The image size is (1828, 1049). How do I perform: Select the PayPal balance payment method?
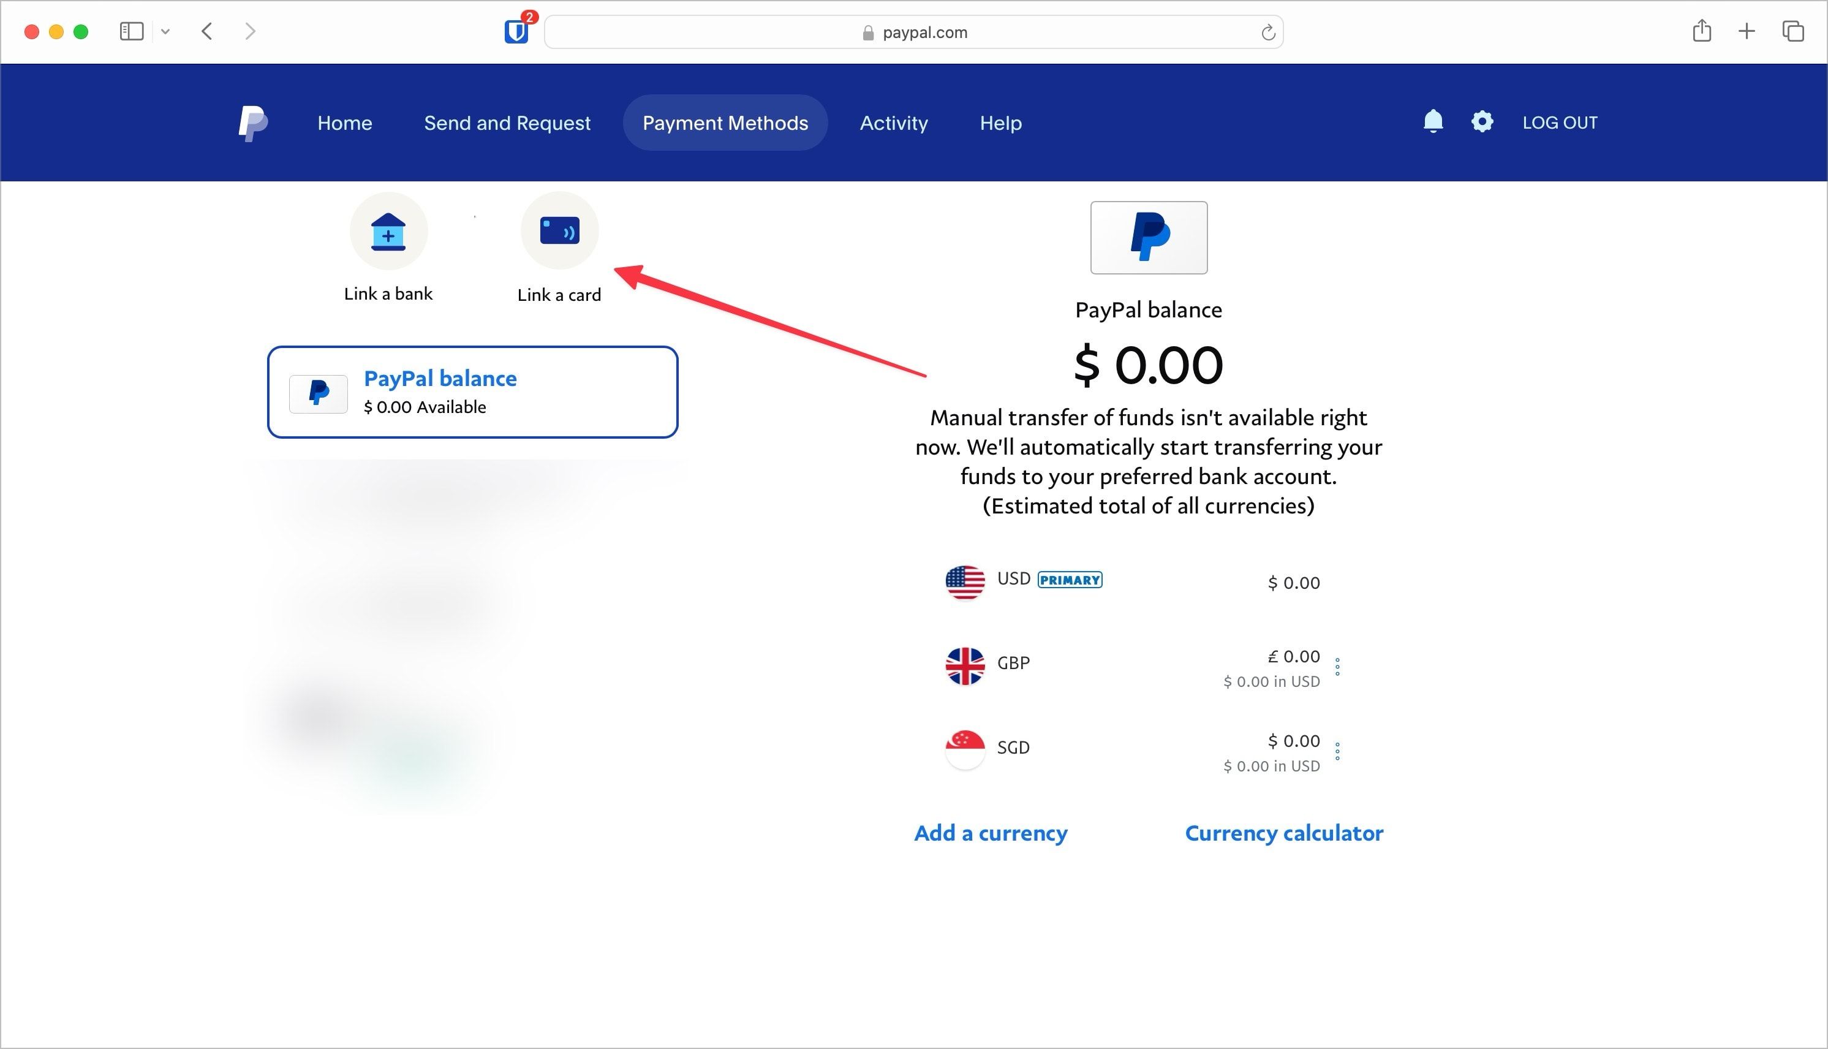474,392
